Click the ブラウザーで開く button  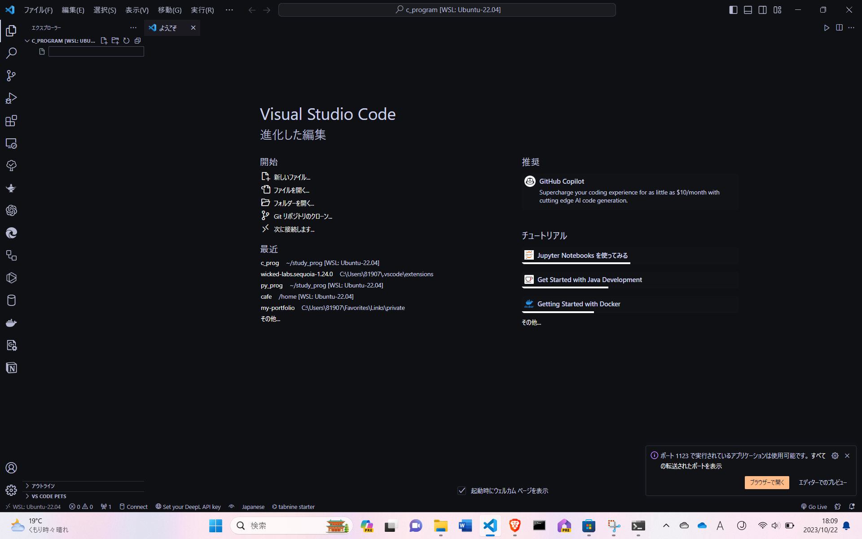click(766, 482)
